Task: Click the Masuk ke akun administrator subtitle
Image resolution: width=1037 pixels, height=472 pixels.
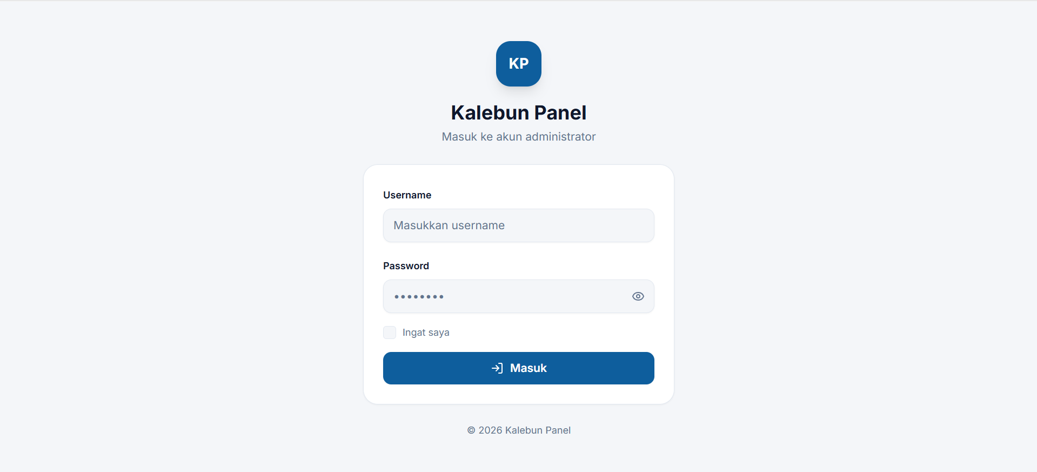Action: pos(519,137)
